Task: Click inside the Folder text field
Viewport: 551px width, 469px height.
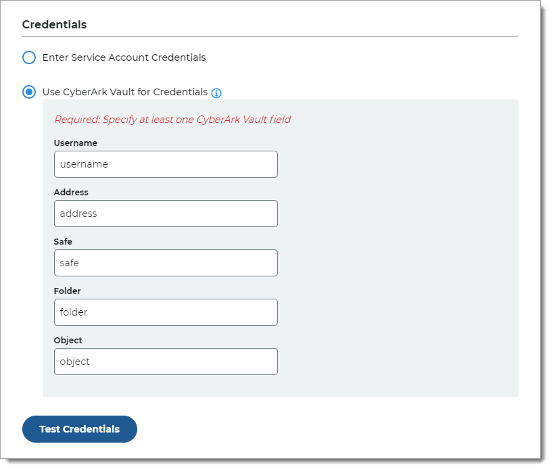Action: click(166, 312)
